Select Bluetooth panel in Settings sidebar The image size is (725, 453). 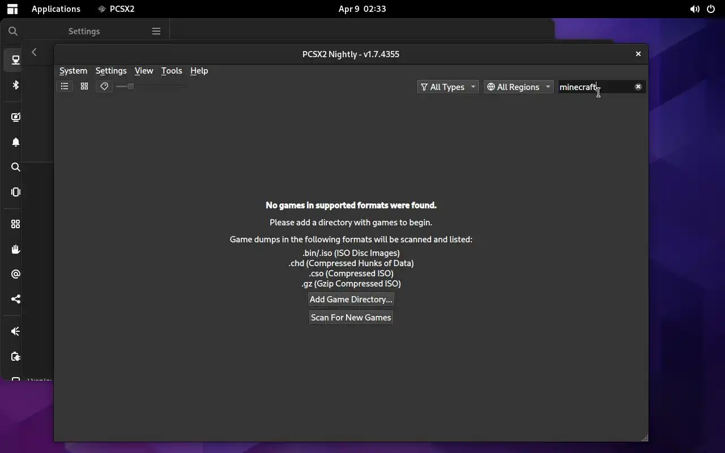pos(16,85)
